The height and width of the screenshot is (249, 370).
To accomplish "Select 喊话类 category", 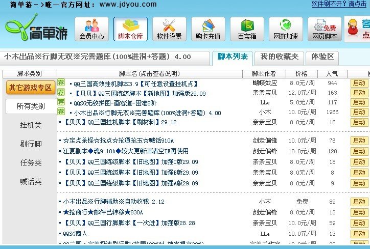I will point(31,181).
